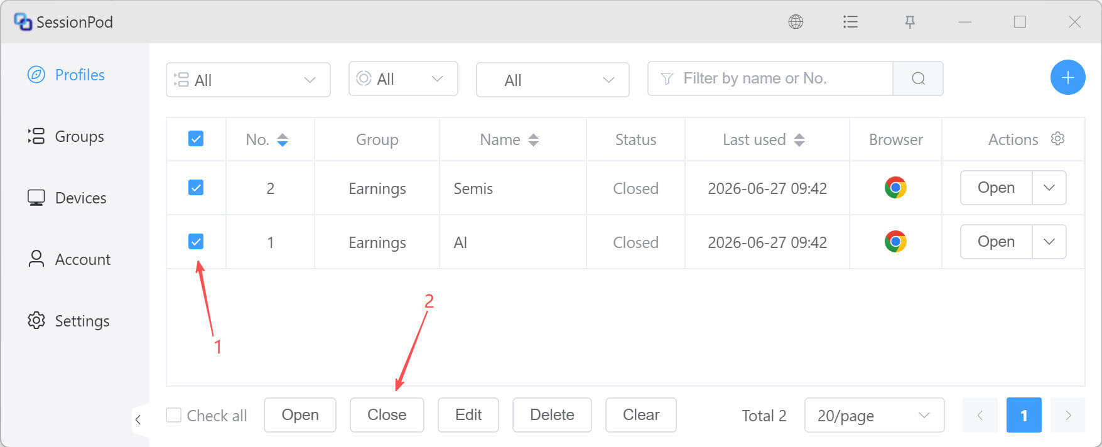Click the Closed status in AI row
Screen dimensions: 1102x447
635,242
